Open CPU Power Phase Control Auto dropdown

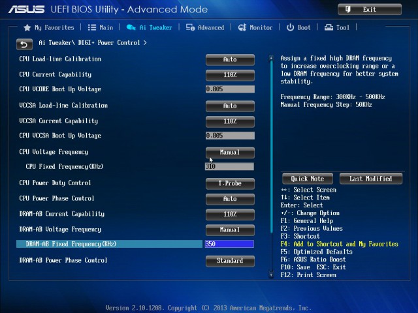(x=230, y=199)
